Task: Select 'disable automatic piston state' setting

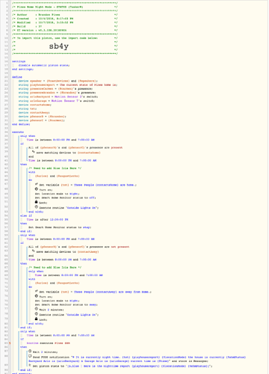Action: (x=44, y=65)
